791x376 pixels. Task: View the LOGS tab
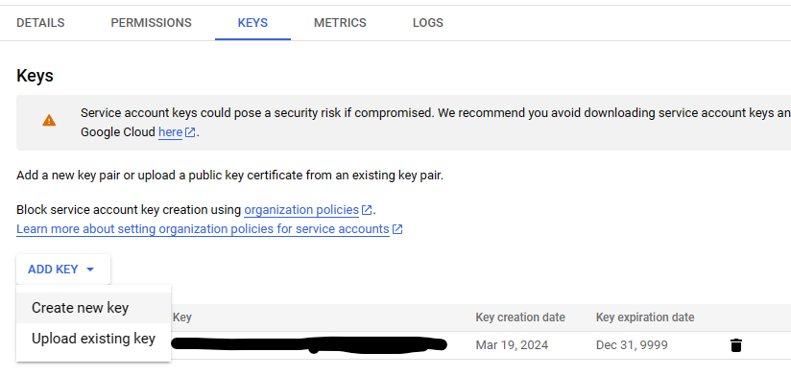pyautogui.click(x=428, y=23)
